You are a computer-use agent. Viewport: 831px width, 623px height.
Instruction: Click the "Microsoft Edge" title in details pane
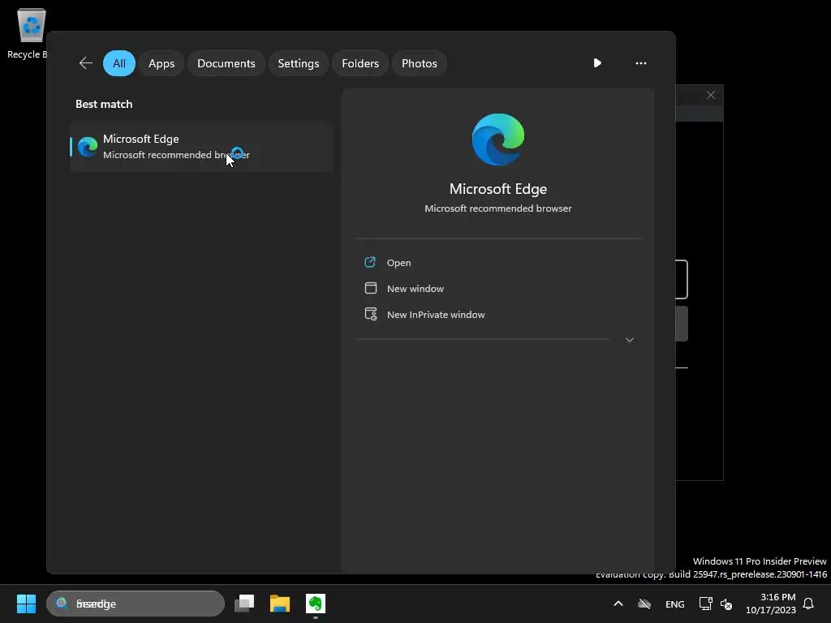pyautogui.click(x=498, y=188)
